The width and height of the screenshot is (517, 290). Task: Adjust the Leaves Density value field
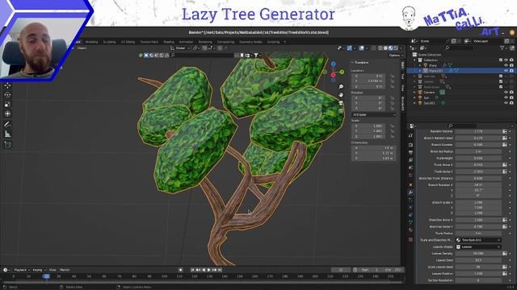point(478,254)
